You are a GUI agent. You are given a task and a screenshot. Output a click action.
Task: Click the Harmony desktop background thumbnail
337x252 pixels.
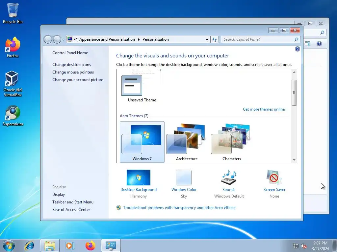point(139,178)
